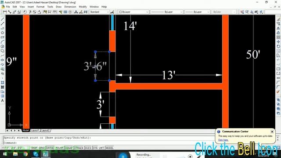Select the Move tool
This screenshot has width=281, height=158.
tap(278, 42)
